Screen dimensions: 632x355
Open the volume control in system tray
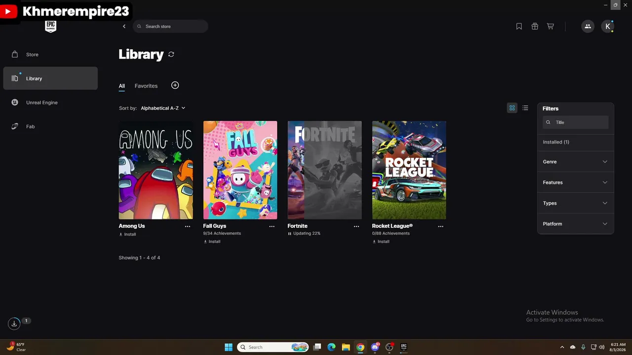click(602, 347)
